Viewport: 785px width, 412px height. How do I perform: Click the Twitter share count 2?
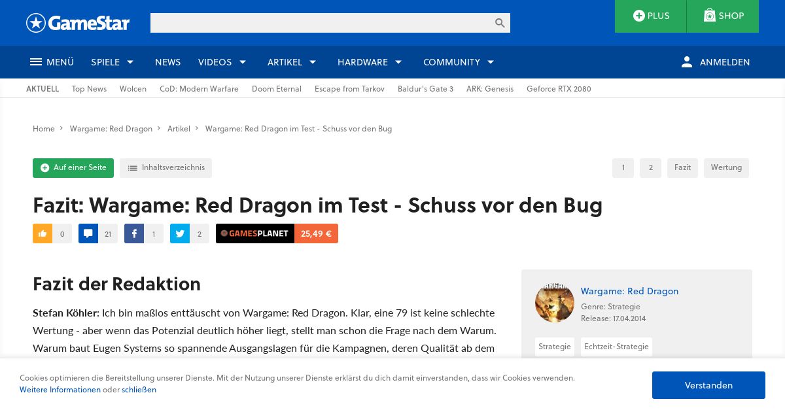tap(200, 233)
